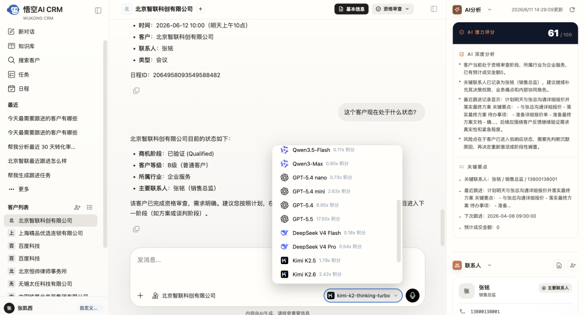Click the plus tab button beside company name
Viewport: 586px width, 315px height.
201,9
